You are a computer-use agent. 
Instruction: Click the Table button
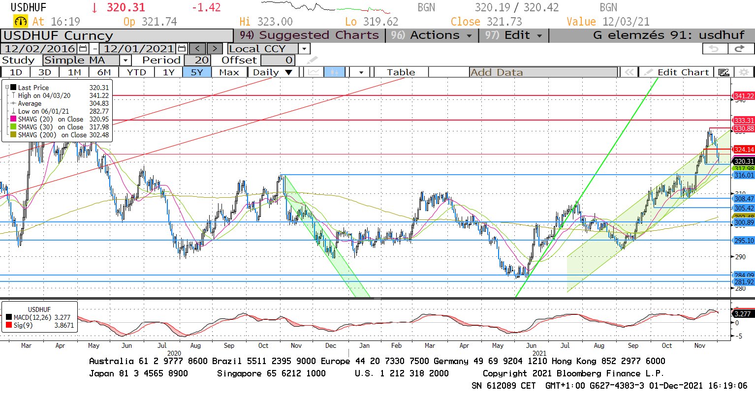coord(401,72)
